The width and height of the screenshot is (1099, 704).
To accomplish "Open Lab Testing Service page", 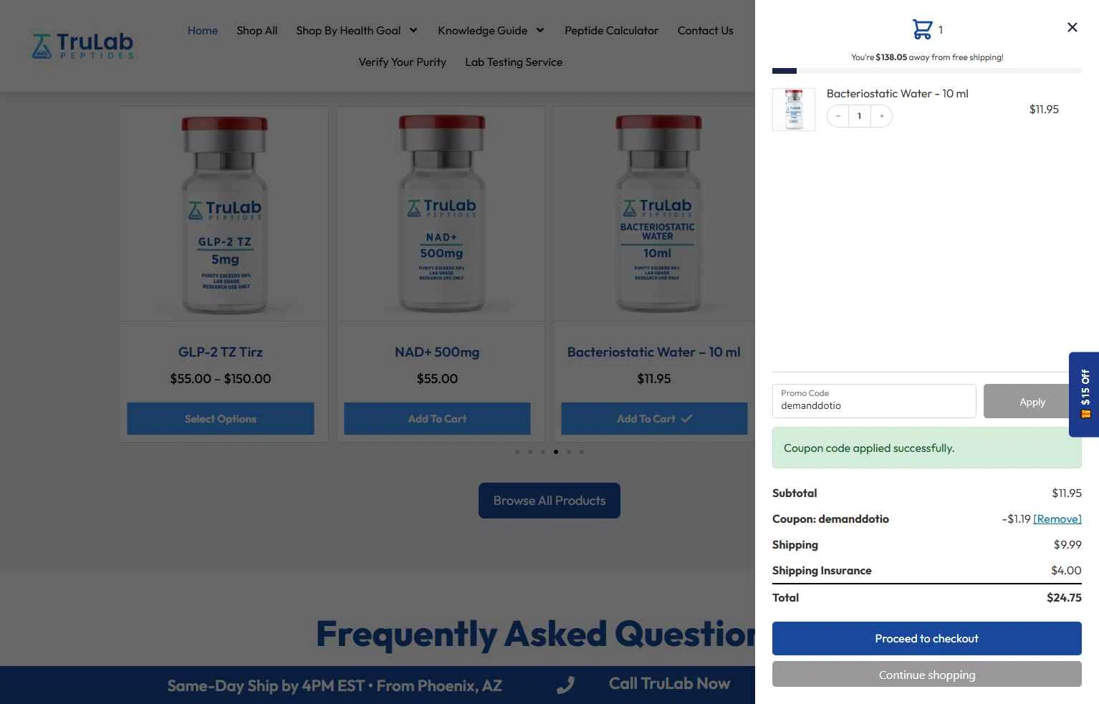I will (x=514, y=62).
